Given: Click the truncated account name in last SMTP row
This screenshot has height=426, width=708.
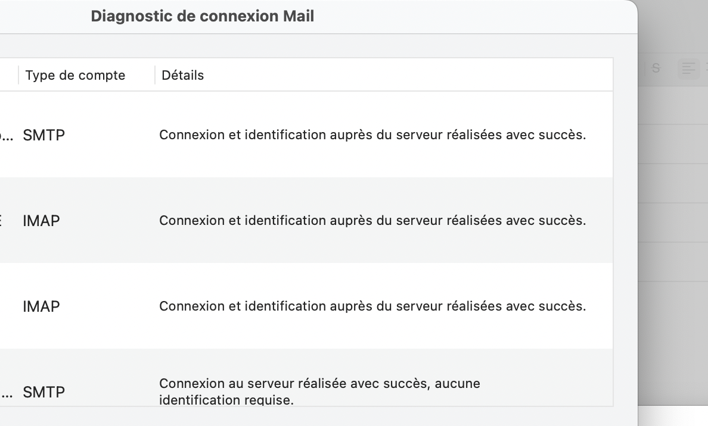Looking at the screenshot, I should coord(6,393).
